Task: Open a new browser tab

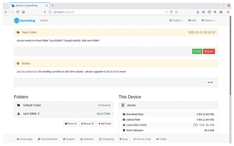Action: pyautogui.click(x=53, y=5)
